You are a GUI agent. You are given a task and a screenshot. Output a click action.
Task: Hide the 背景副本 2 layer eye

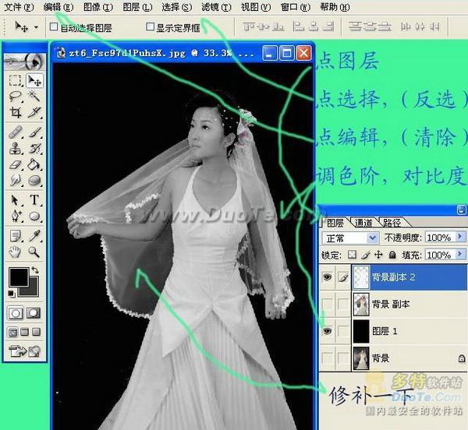[x=328, y=277]
